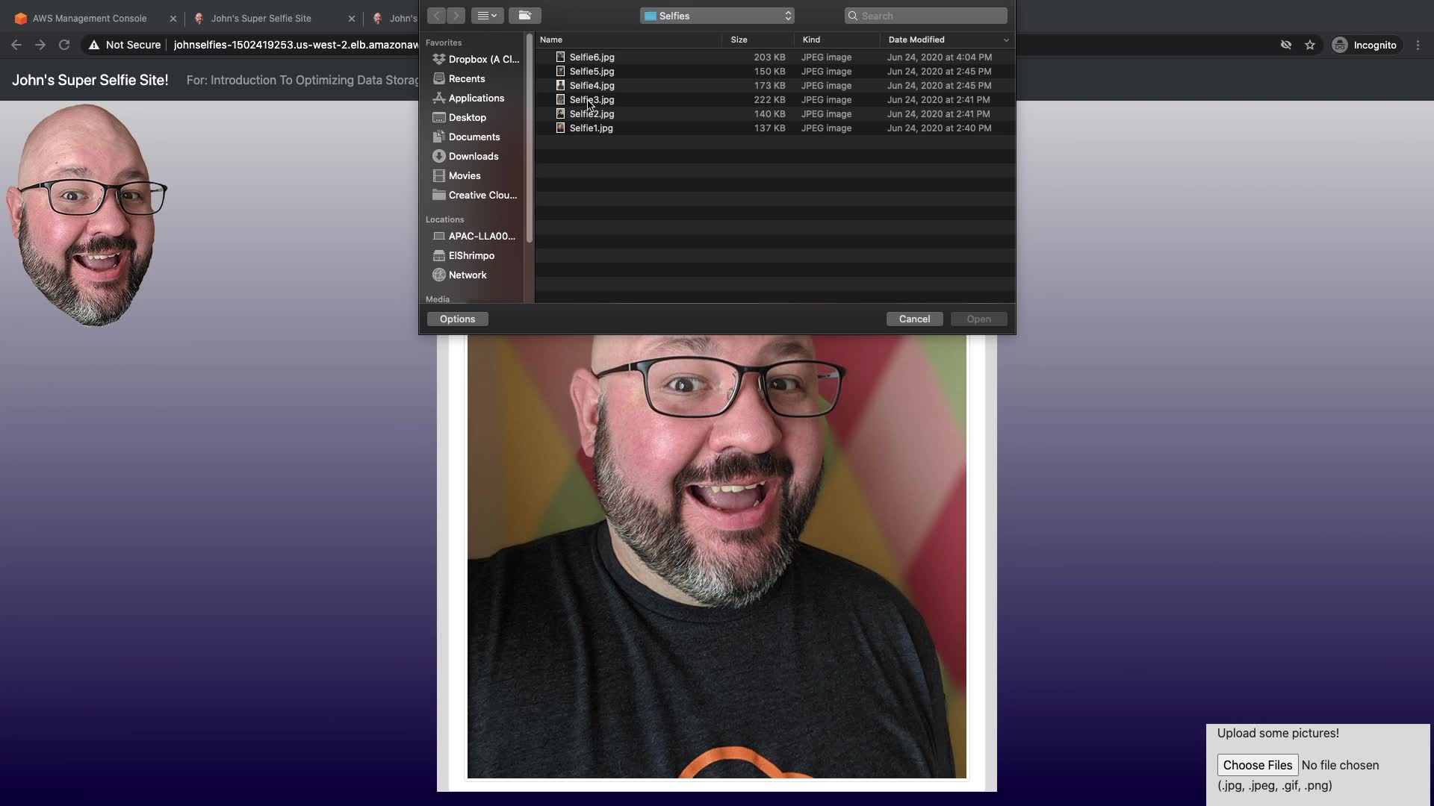Open Chrome three-dot menu

point(1418,46)
